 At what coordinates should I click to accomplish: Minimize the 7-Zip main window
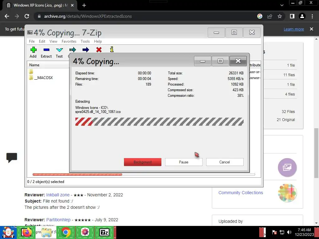tap(216, 32)
